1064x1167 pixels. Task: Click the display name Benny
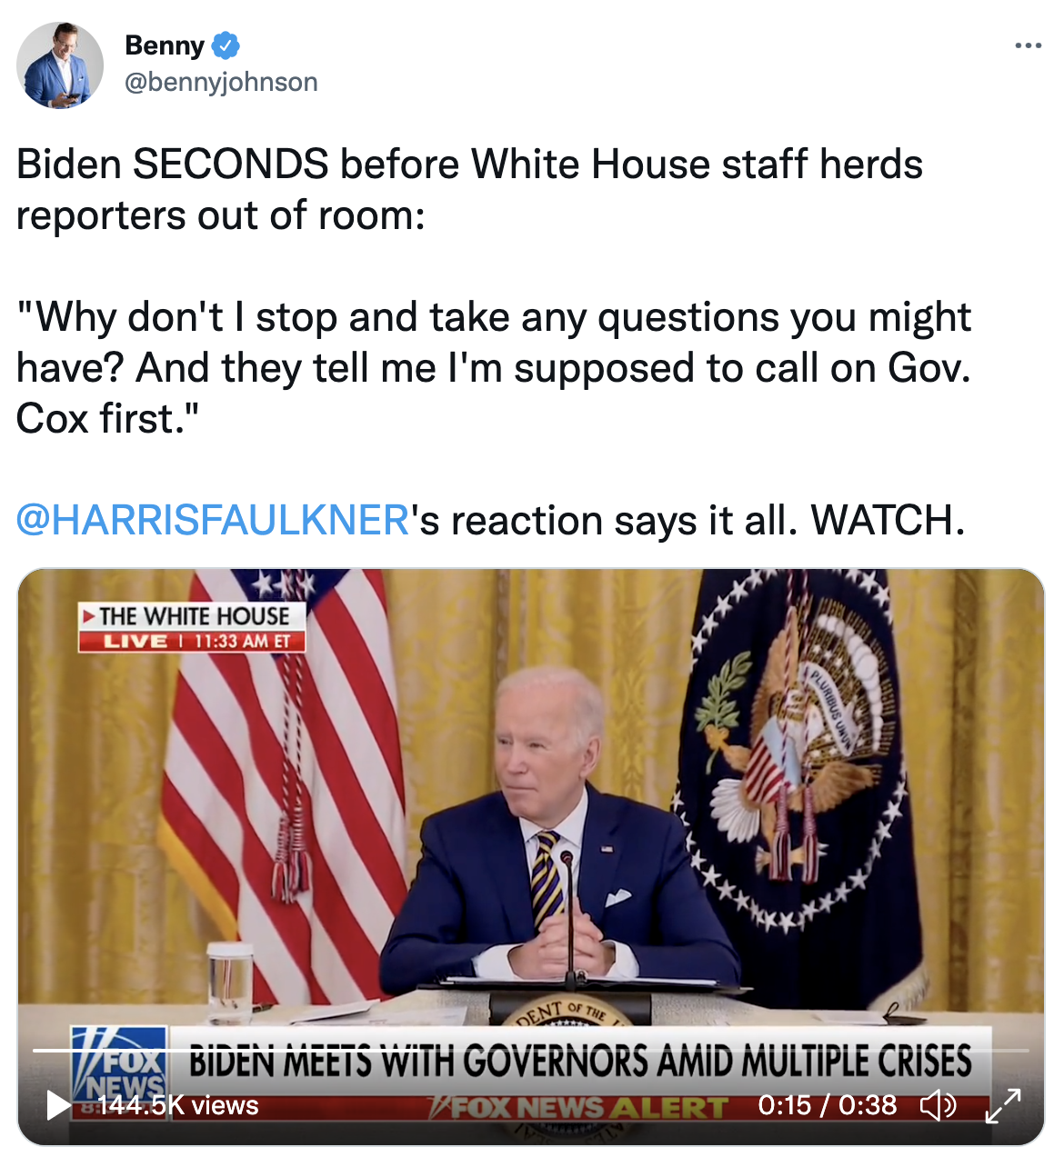click(x=165, y=45)
